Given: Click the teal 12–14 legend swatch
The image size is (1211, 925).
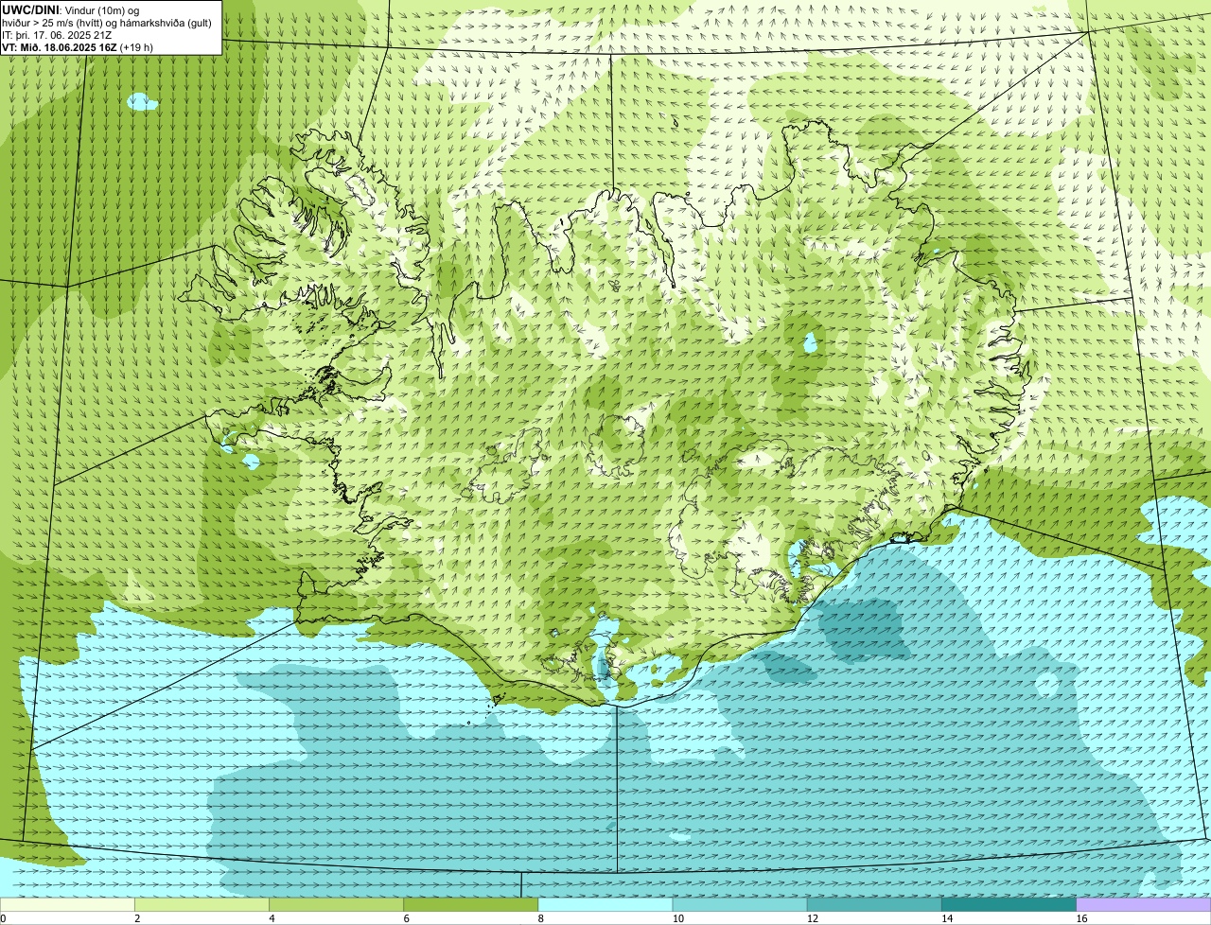Looking at the screenshot, I should click(874, 904).
